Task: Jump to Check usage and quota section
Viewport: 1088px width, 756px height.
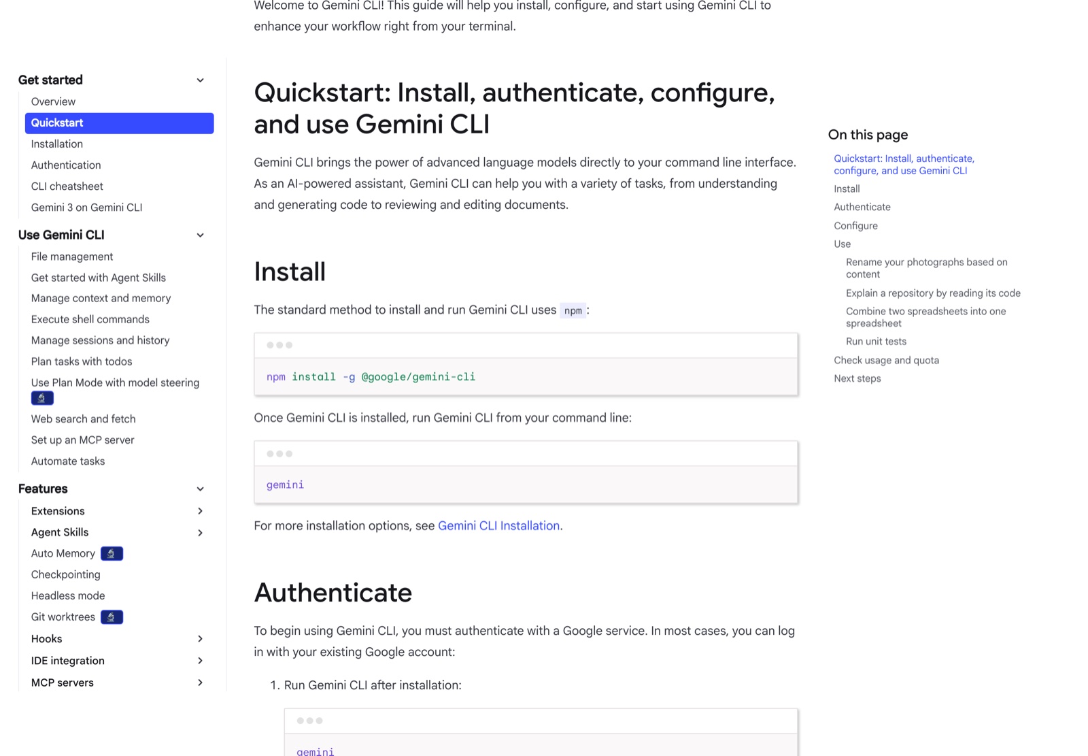Action: pyautogui.click(x=886, y=360)
